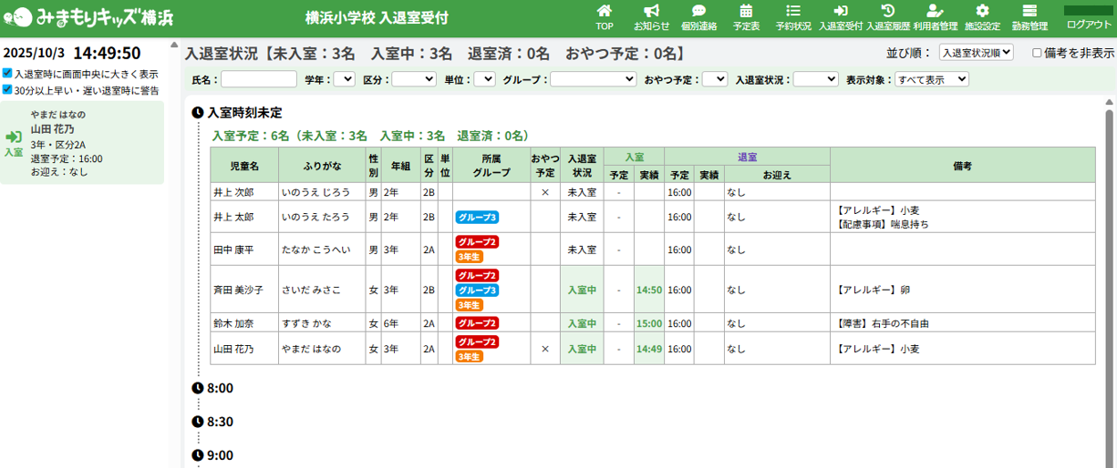
Task: Go to TOP home icon
Action: 605,11
